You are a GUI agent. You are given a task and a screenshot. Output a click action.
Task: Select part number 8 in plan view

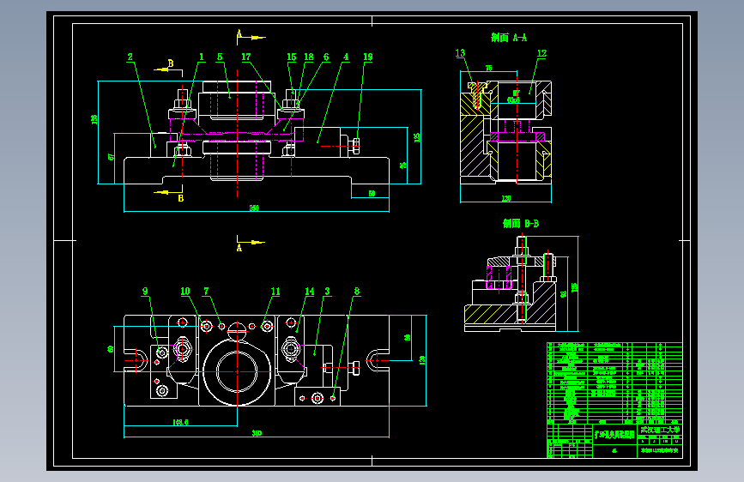coord(357,292)
